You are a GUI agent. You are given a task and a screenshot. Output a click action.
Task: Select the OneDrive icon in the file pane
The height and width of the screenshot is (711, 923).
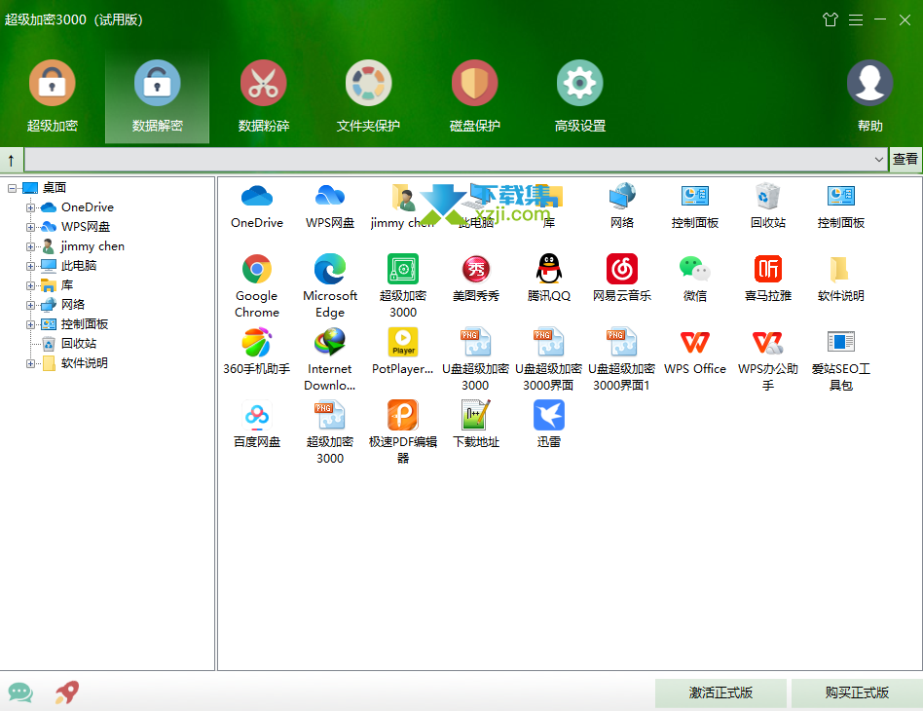(257, 206)
